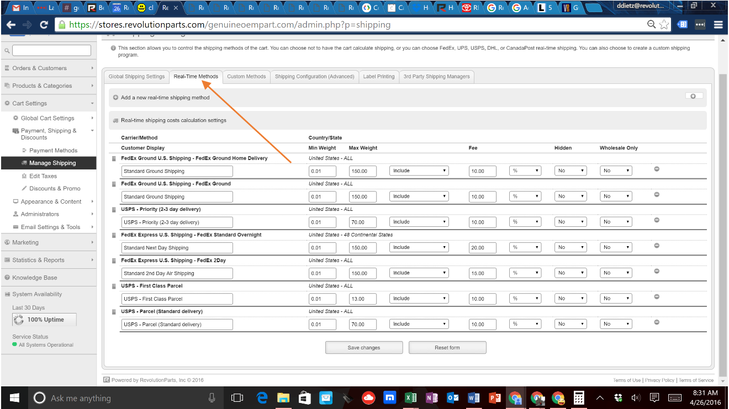Remove the FedEx Ground Home Delivery shipping method

[x=657, y=169]
